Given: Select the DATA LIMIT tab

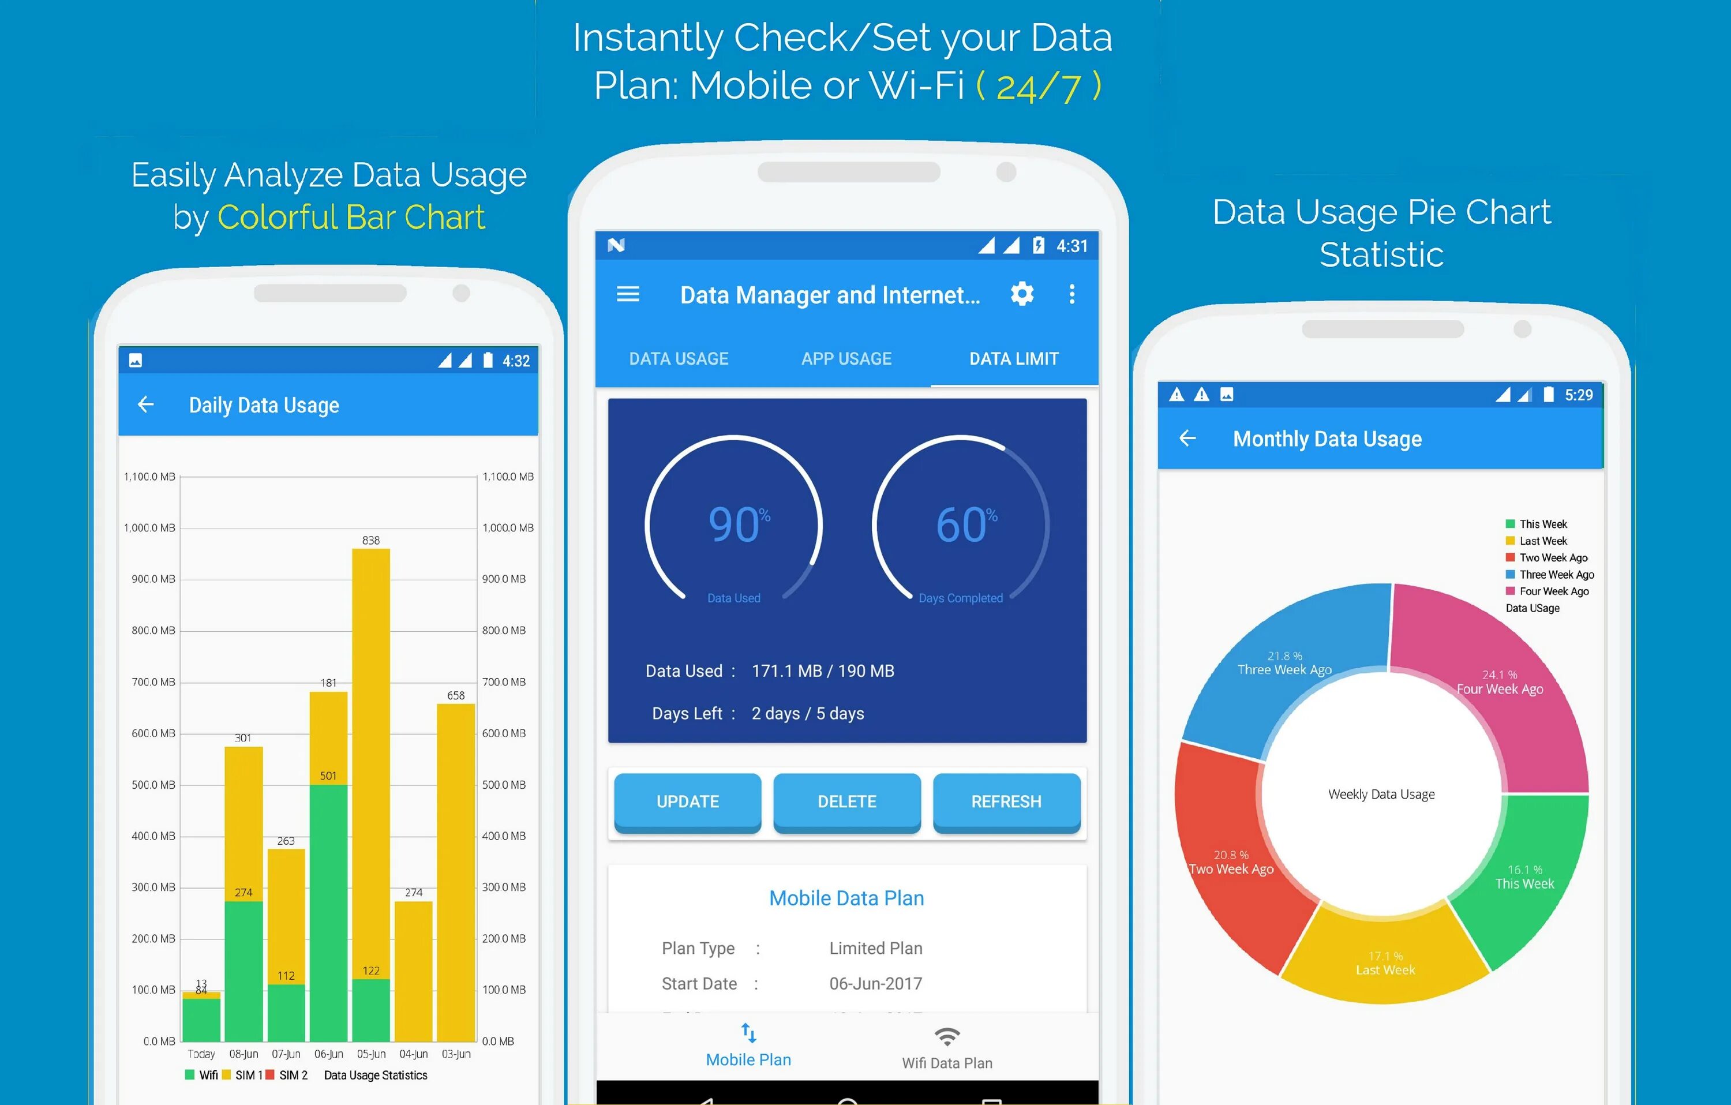Looking at the screenshot, I should 1009,357.
